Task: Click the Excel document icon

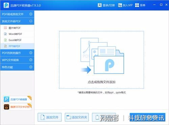Action: [5, 40]
